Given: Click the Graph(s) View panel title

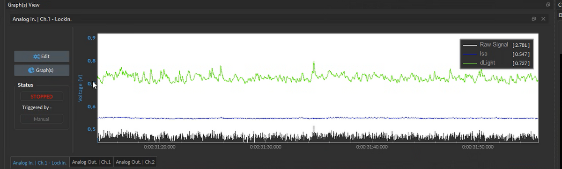Looking at the screenshot, I should click(23, 5).
